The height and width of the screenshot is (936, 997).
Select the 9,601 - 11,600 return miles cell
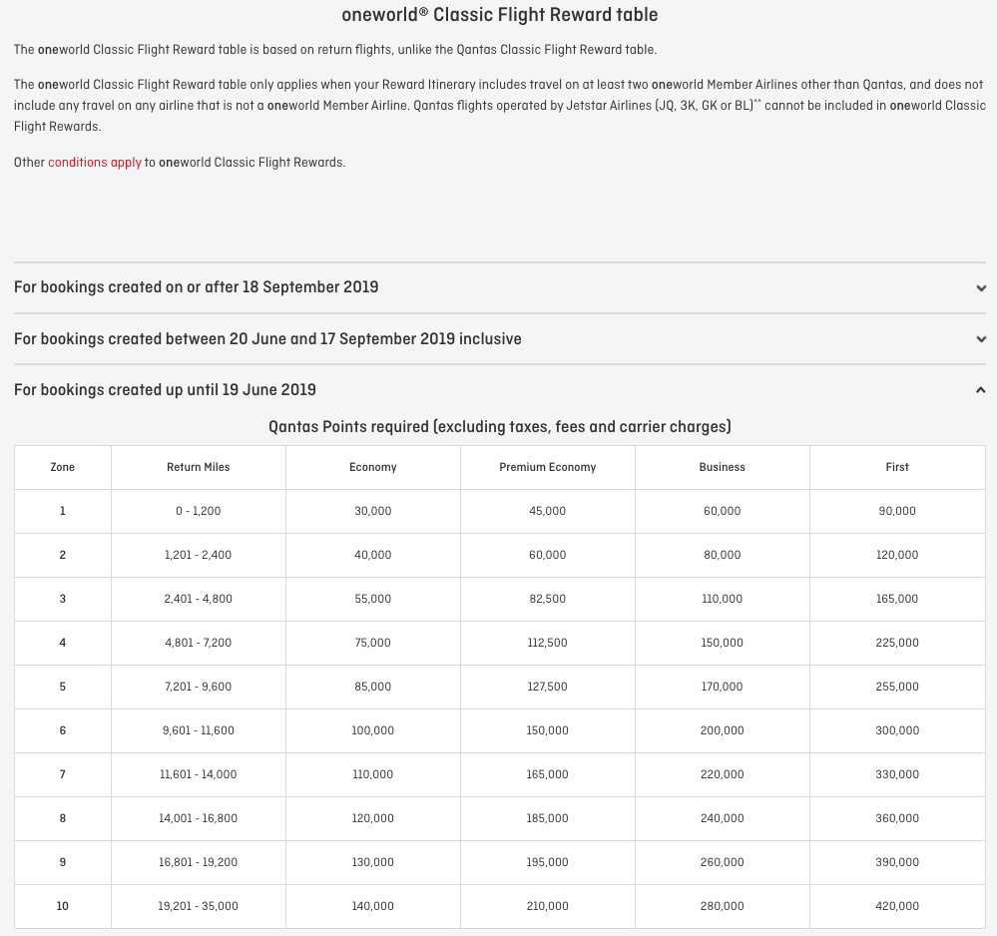199,730
